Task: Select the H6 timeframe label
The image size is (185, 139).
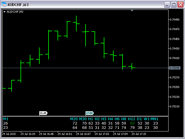Action: (x=117, y=119)
